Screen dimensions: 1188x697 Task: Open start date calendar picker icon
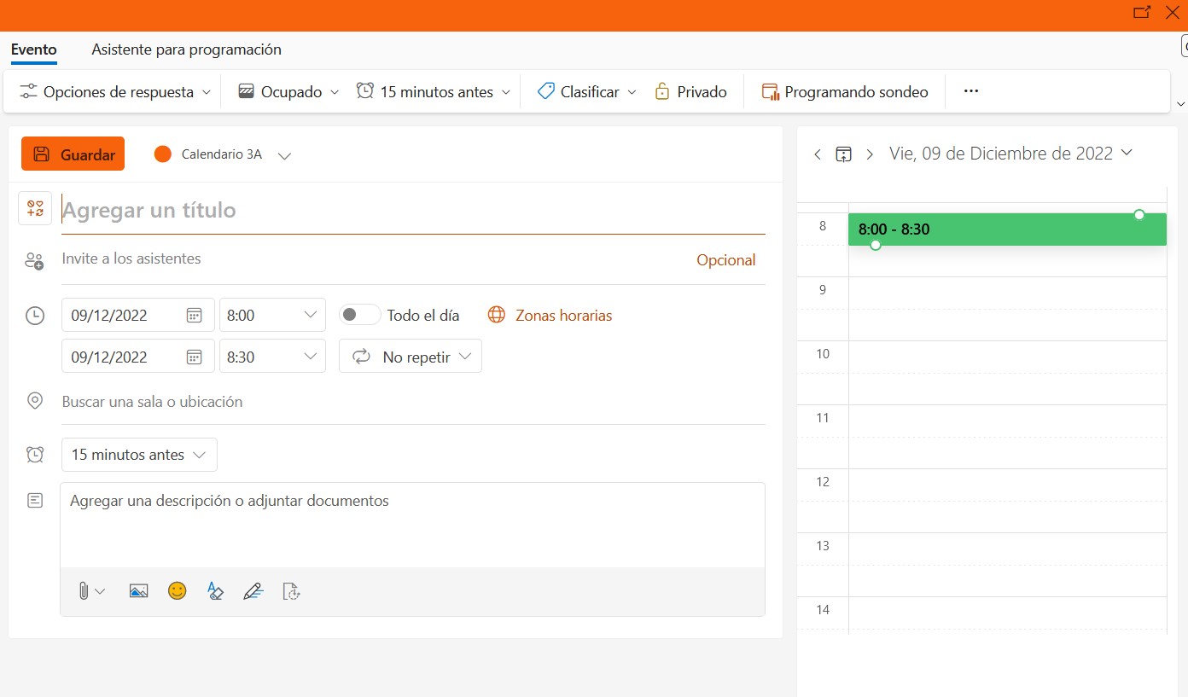[x=194, y=315]
